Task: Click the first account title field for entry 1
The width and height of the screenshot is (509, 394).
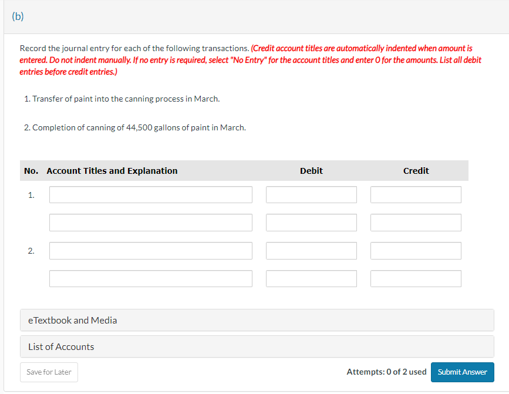Action: (x=151, y=195)
